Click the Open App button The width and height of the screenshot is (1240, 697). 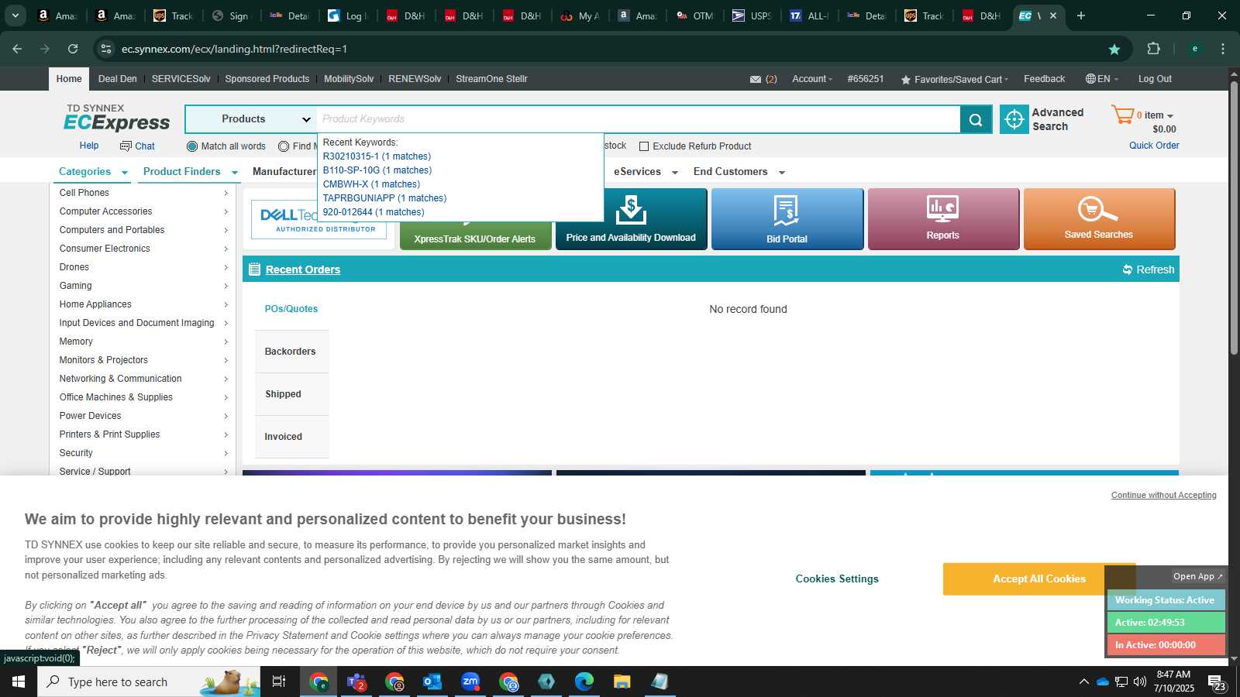pyautogui.click(x=1197, y=577)
